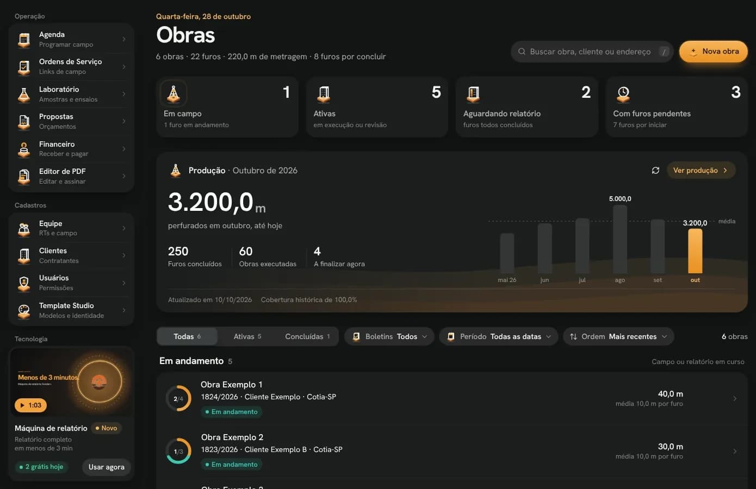Viewport: 756px width, 489px height.
Task: Open the Usuários shield icon
Action: [x=24, y=283]
